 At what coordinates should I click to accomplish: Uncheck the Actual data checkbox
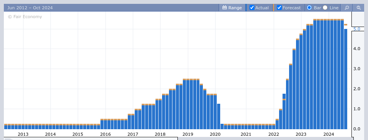click(x=252, y=8)
